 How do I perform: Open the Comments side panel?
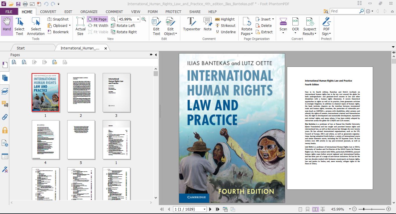pyautogui.click(x=5, y=104)
